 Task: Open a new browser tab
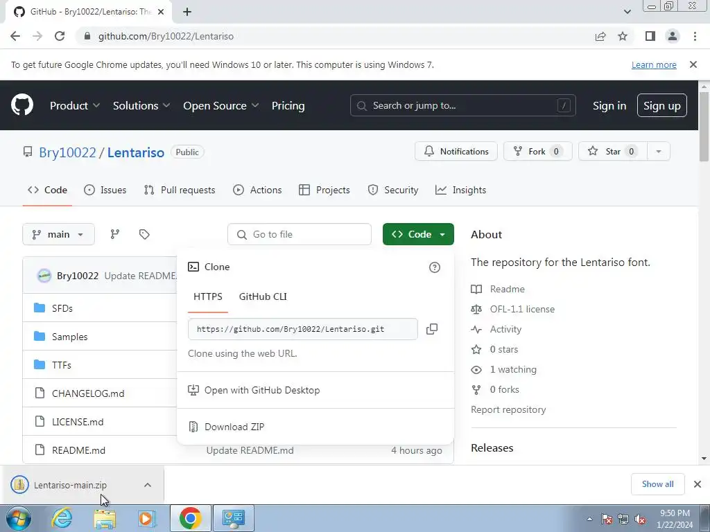[x=187, y=12]
